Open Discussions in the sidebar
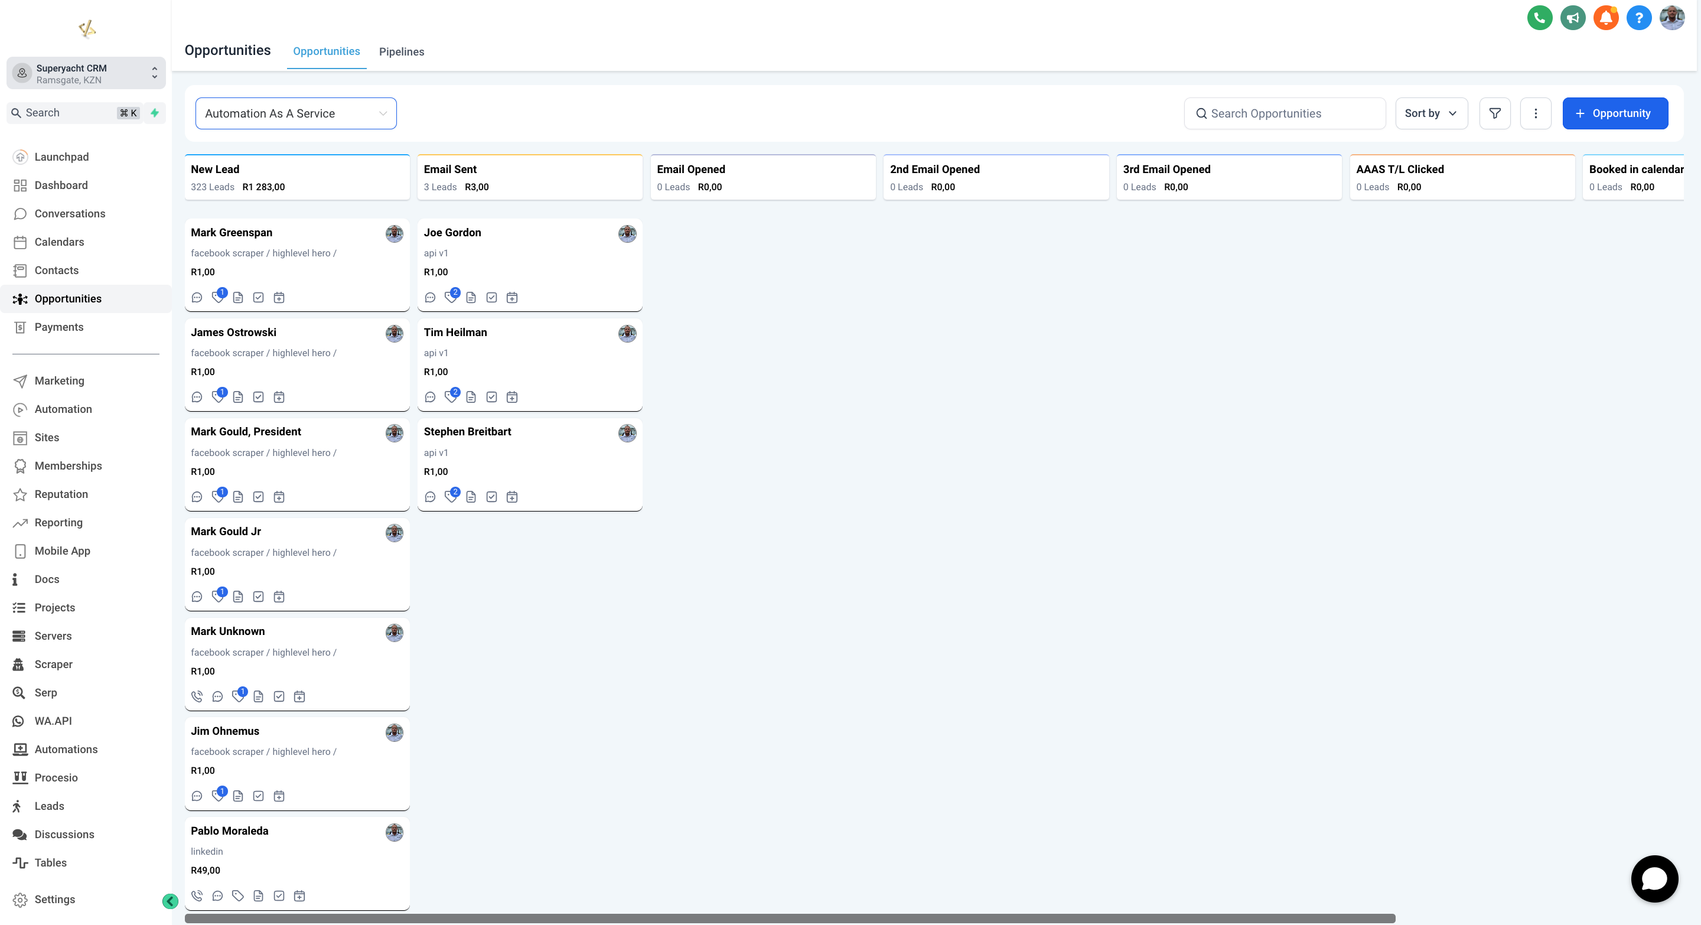The image size is (1701, 925). (86, 835)
